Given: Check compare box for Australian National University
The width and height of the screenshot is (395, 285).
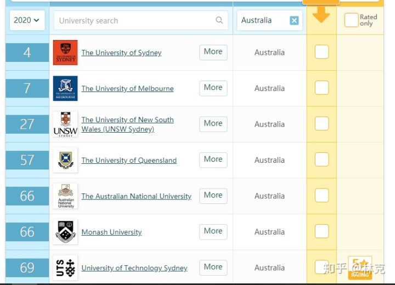Looking at the screenshot, I should tap(321, 195).
